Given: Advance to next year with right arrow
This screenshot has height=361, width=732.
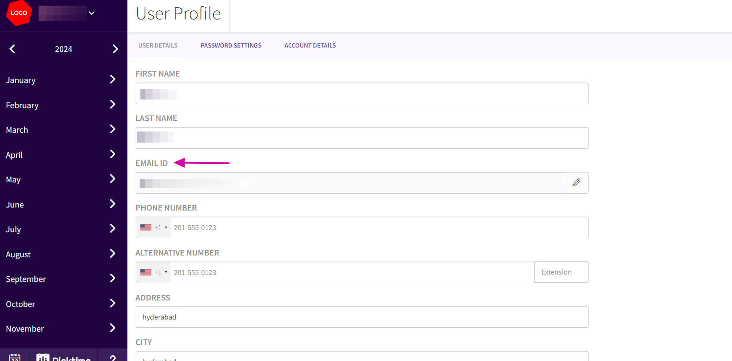Looking at the screenshot, I should click(115, 49).
